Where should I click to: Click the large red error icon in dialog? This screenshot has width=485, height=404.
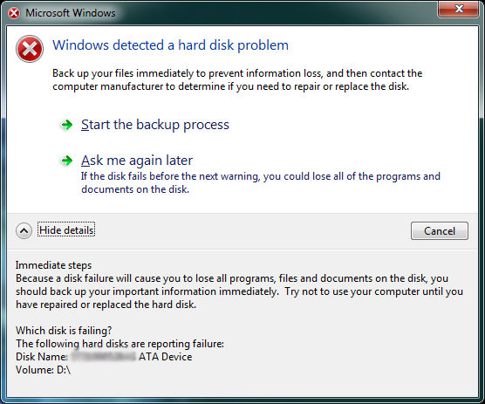pyautogui.click(x=30, y=49)
